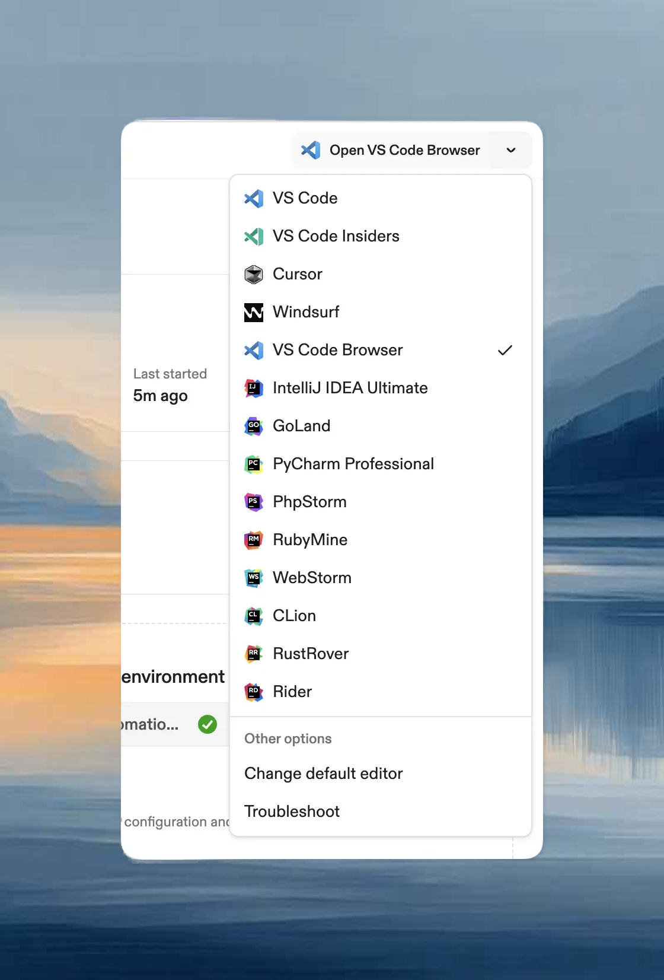Choose the RustRover label
This screenshot has height=980, width=664.
311,654
